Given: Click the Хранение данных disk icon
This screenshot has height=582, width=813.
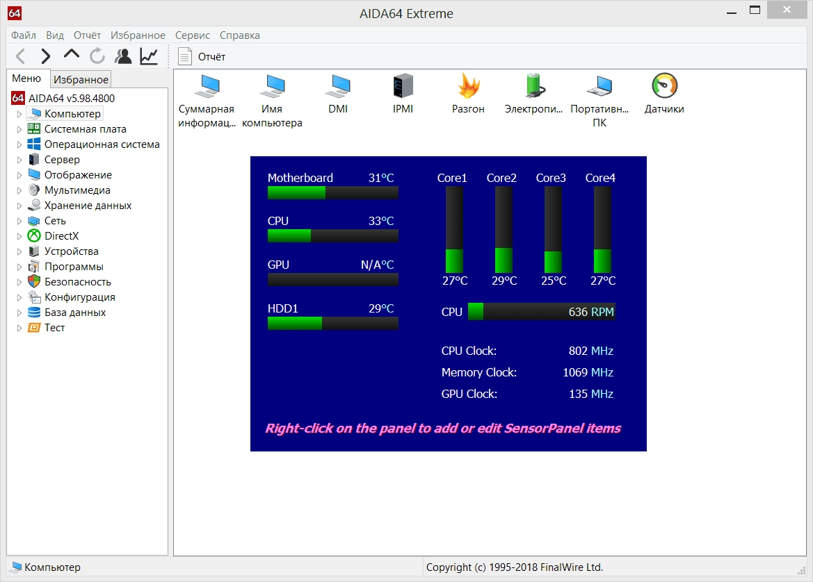Looking at the screenshot, I should (x=33, y=205).
